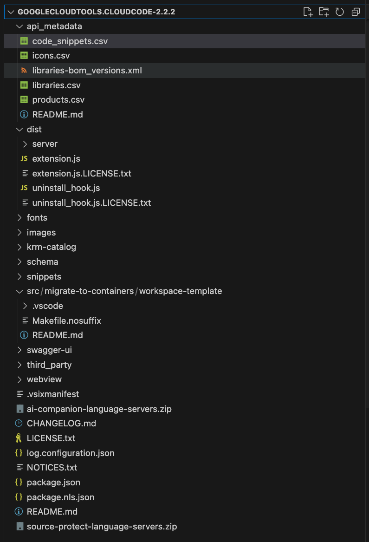Click the zip icon of source-protect-language-servers.zip
The width and height of the screenshot is (369, 542).
(20, 527)
